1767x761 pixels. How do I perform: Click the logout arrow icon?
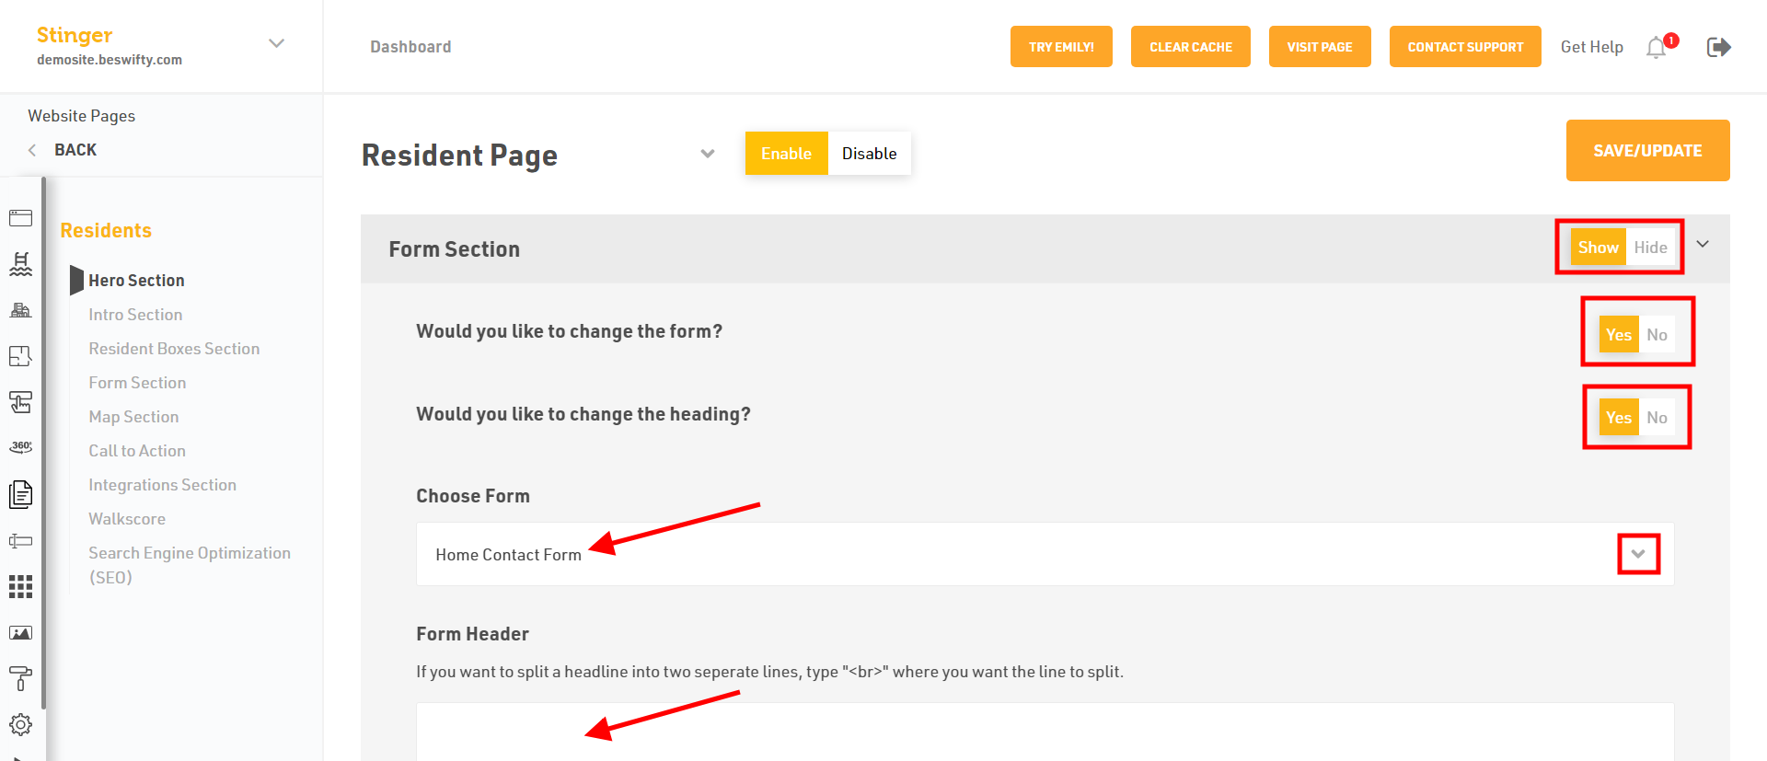(x=1718, y=47)
